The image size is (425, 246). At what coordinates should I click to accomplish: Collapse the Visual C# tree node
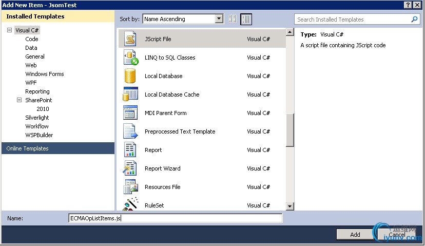9,30
